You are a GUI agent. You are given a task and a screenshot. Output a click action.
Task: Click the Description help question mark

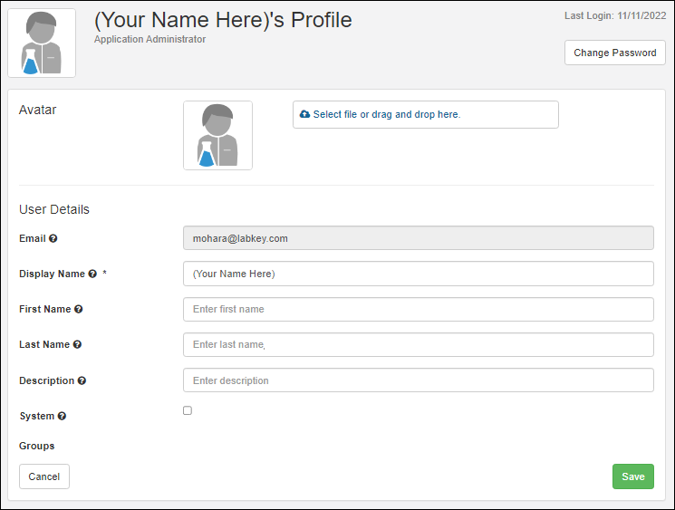(x=82, y=380)
